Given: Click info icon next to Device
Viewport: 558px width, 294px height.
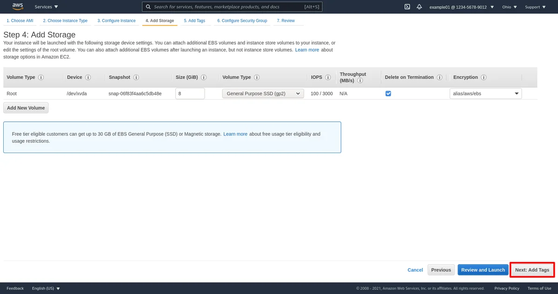Looking at the screenshot, I should (x=88, y=78).
